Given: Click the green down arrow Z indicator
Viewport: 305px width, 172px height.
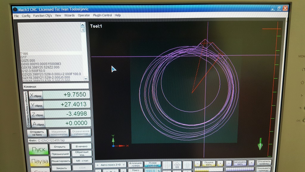Looking at the screenshot, I should pos(260,144).
